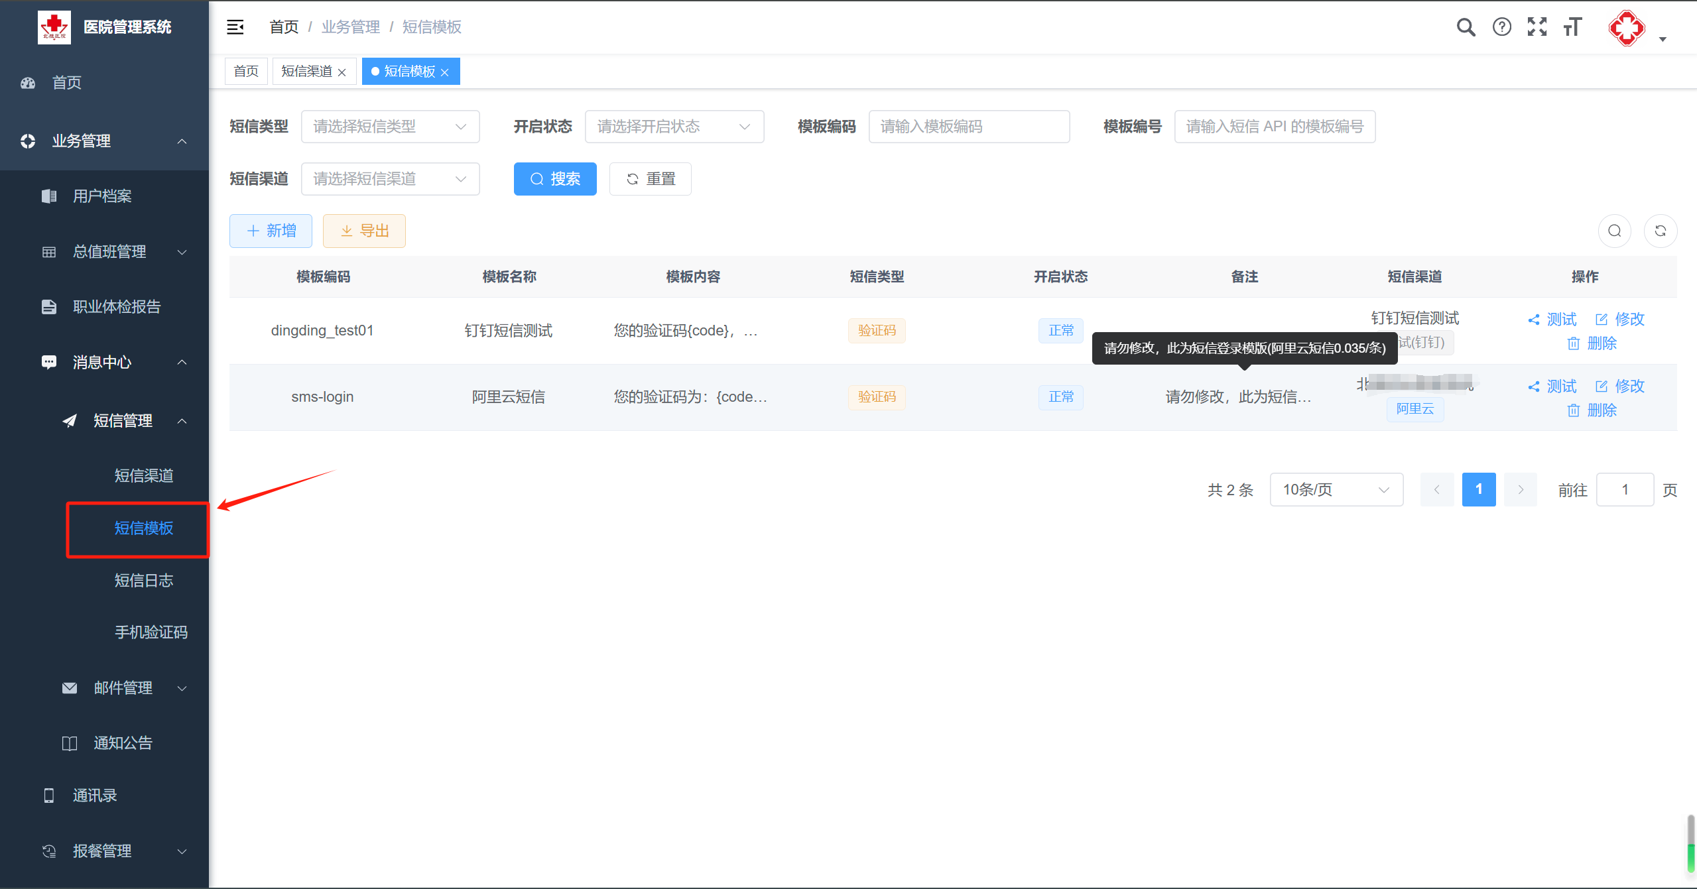Switch to the 首页 tab
1697x889 pixels.
246,72
